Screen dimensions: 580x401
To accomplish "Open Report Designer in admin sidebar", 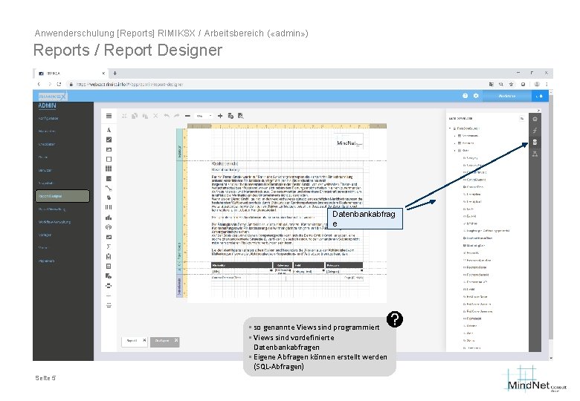I will point(62,196).
